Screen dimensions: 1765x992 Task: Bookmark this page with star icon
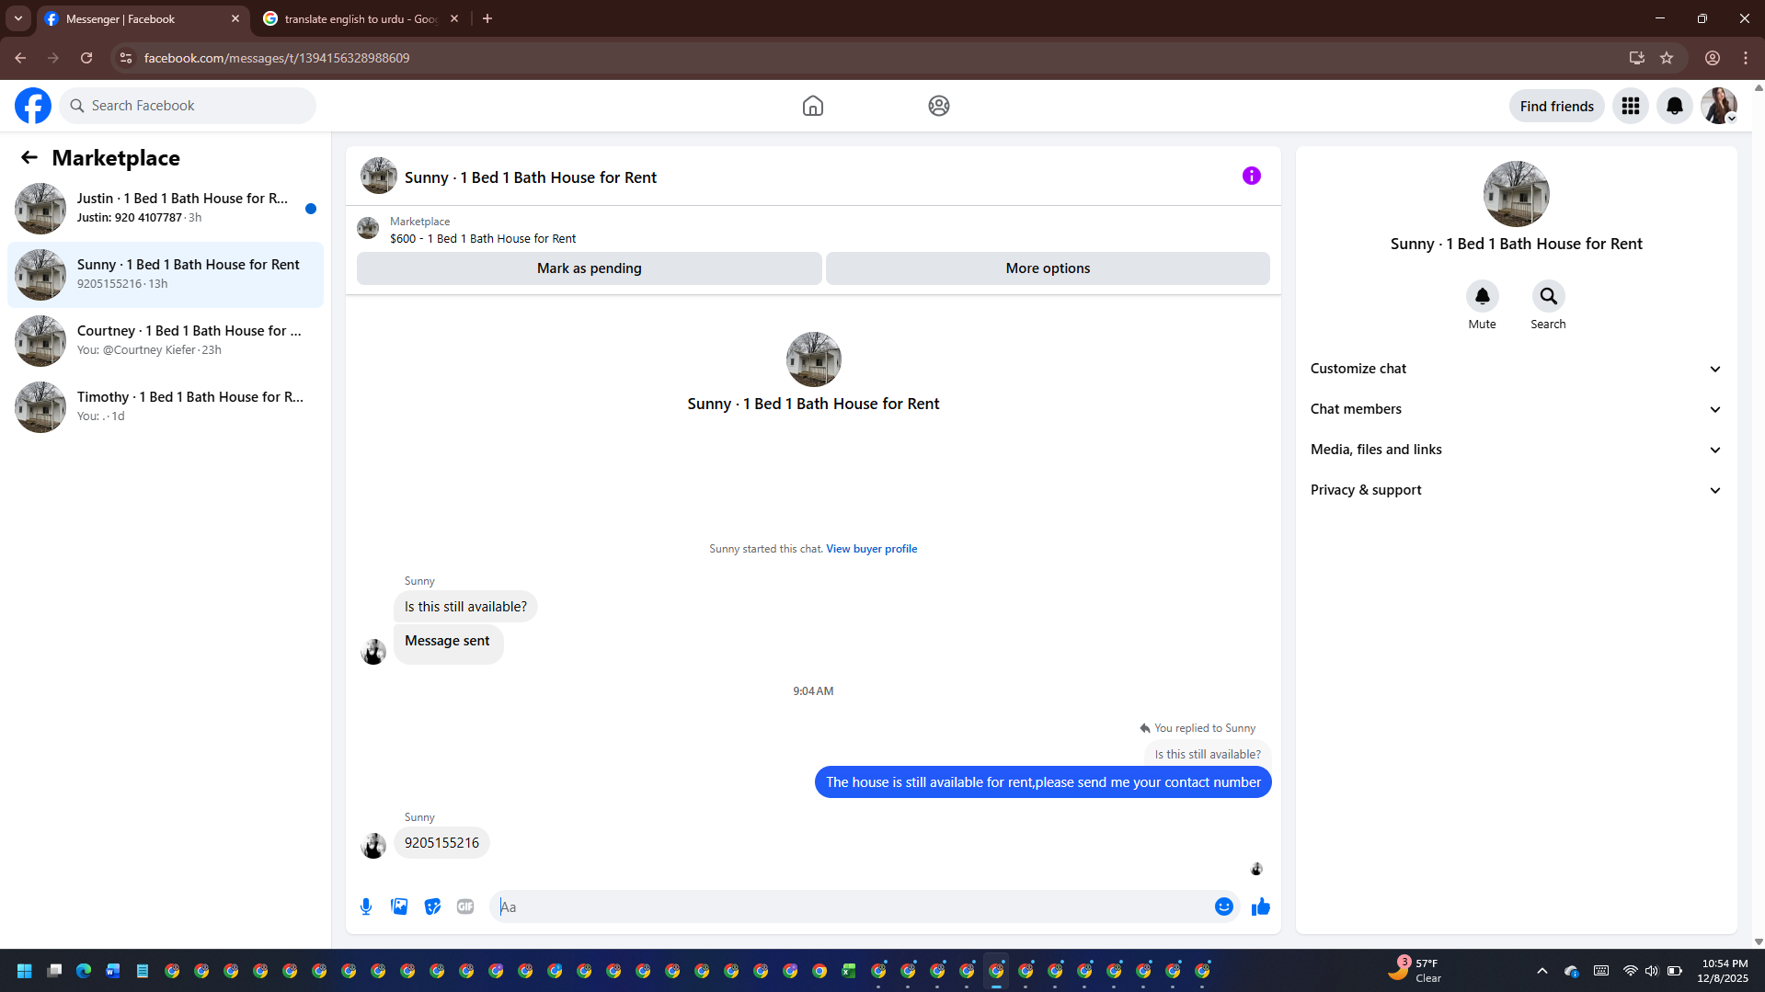[1667, 58]
